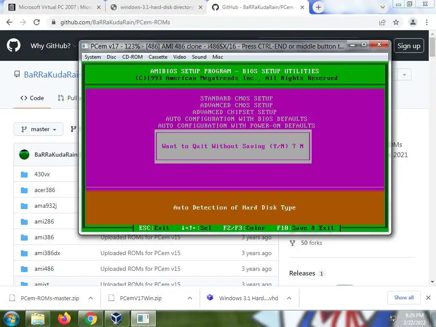Open the Disc menu in PCem
The height and width of the screenshot is (327, 436).
[111, 57]
